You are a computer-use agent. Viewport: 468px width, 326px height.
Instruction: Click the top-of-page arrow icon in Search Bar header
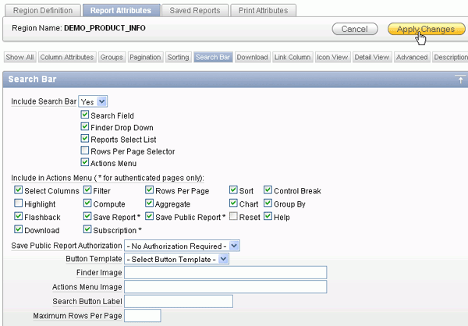click(460, 80)
